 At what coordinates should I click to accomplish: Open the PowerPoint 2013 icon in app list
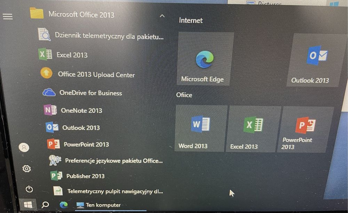pos(54,144)
